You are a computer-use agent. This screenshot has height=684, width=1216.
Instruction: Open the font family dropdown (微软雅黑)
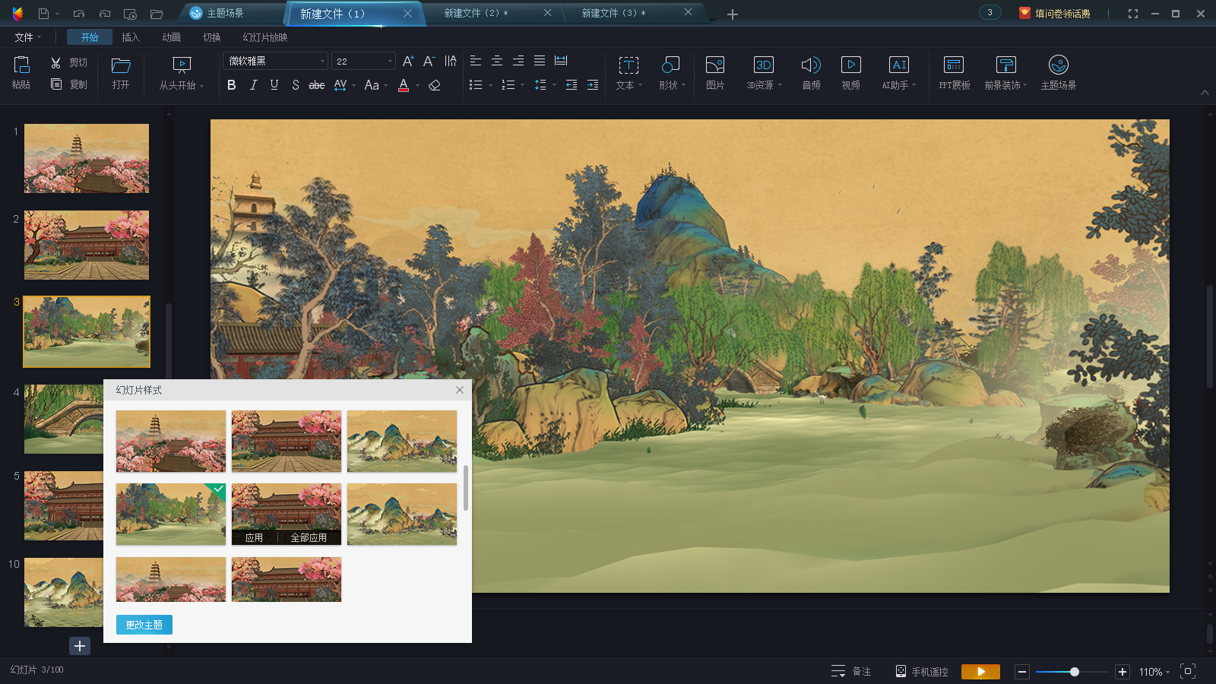pos(275,61)
